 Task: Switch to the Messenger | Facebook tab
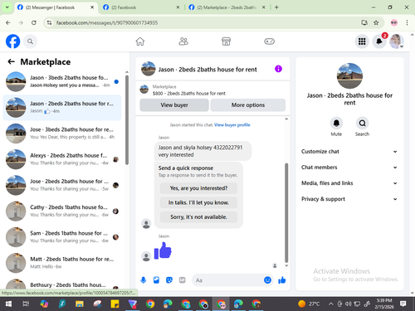coord(56,7)
